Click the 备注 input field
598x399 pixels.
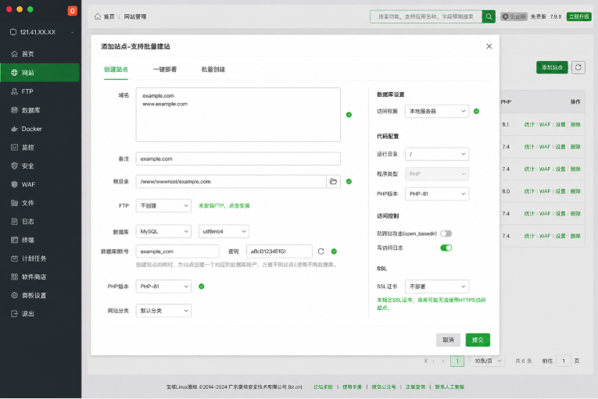[238, 159]
